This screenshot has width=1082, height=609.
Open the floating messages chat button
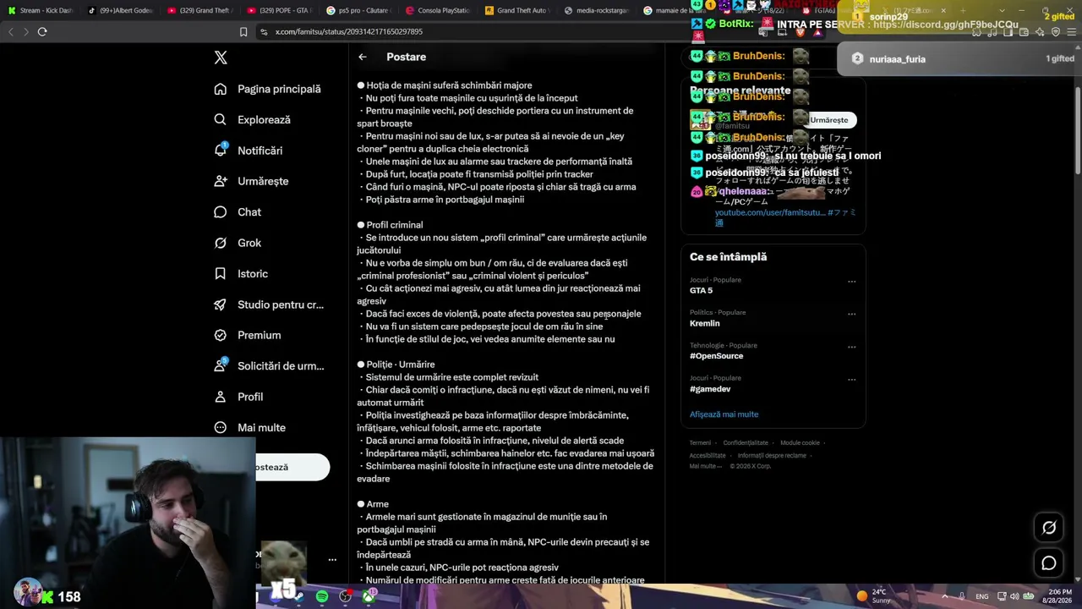[x=1049, y=563]
